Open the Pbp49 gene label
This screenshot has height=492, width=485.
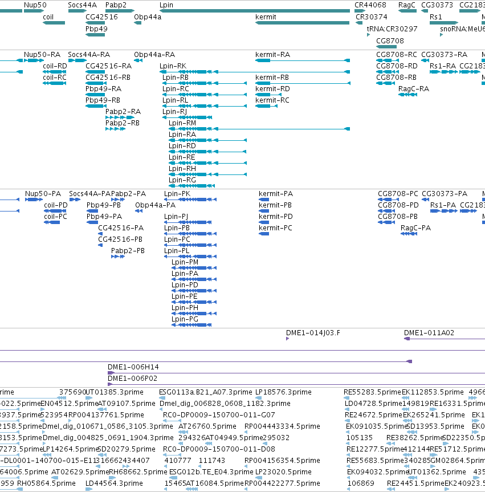(x=97, y=29)
